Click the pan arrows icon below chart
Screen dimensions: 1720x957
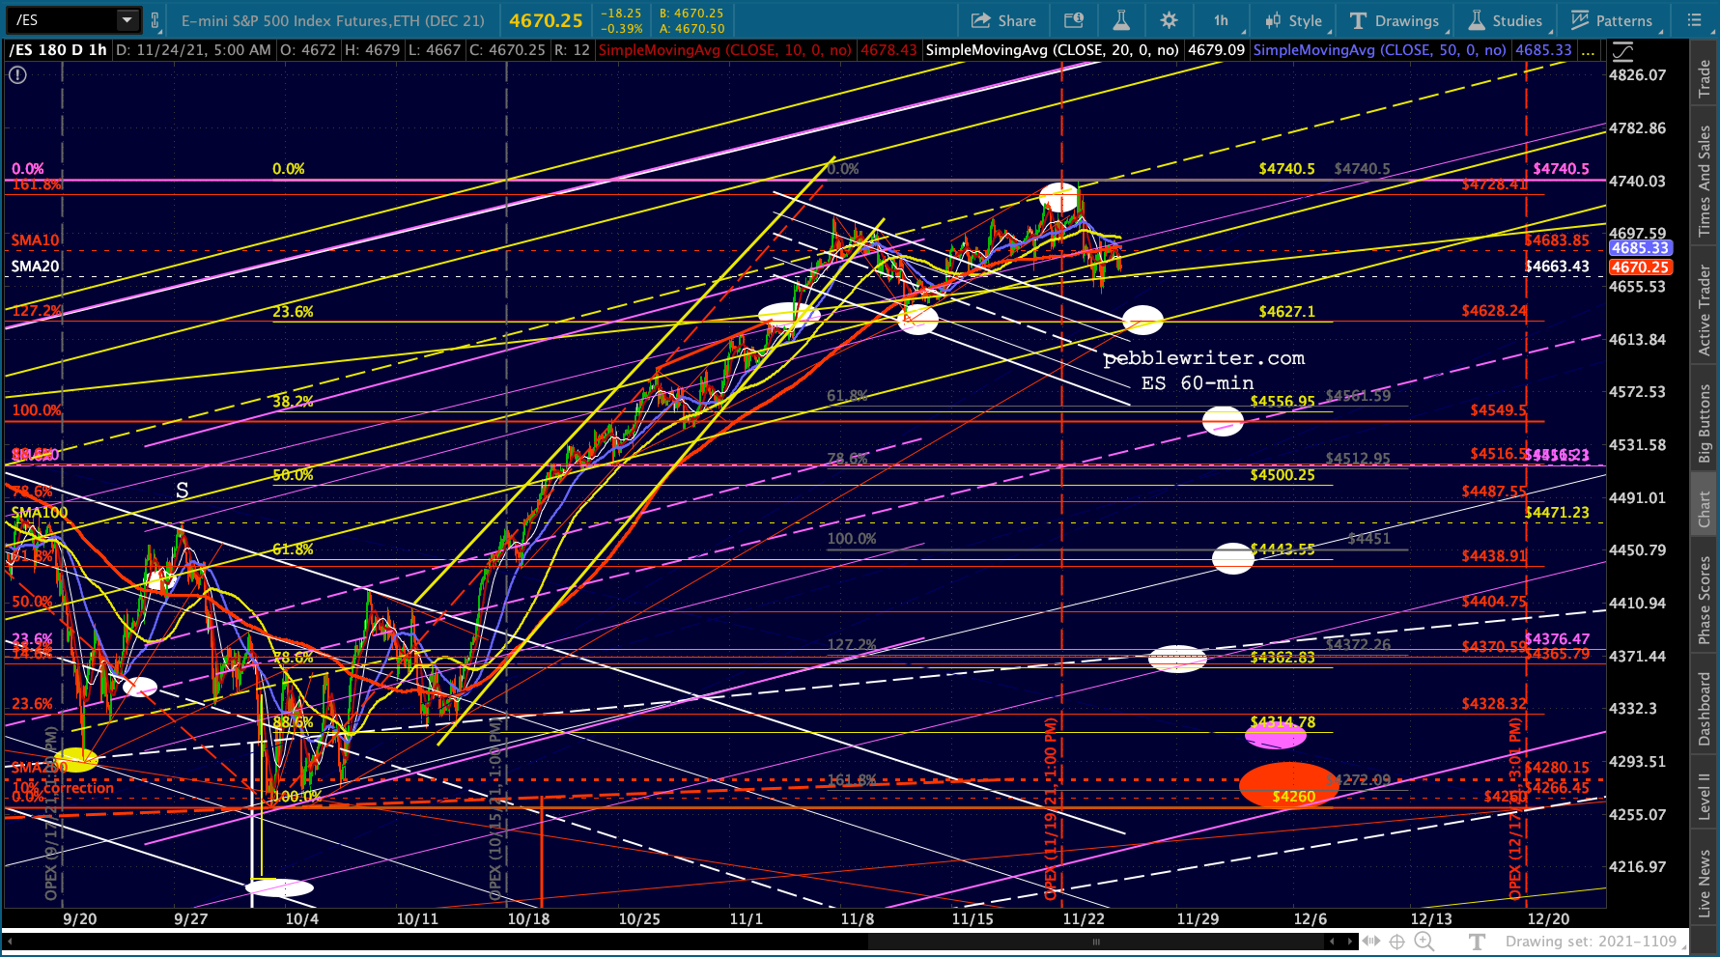1372,942
